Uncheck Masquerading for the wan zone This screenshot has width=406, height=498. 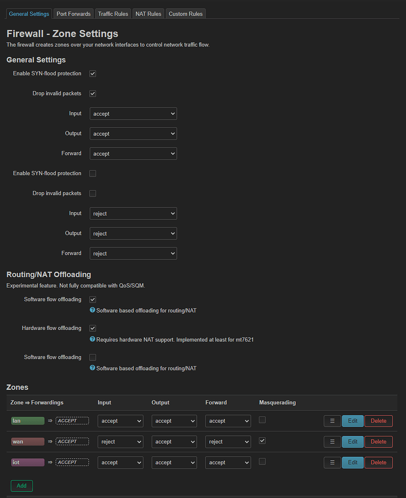(x=262, y=440)
